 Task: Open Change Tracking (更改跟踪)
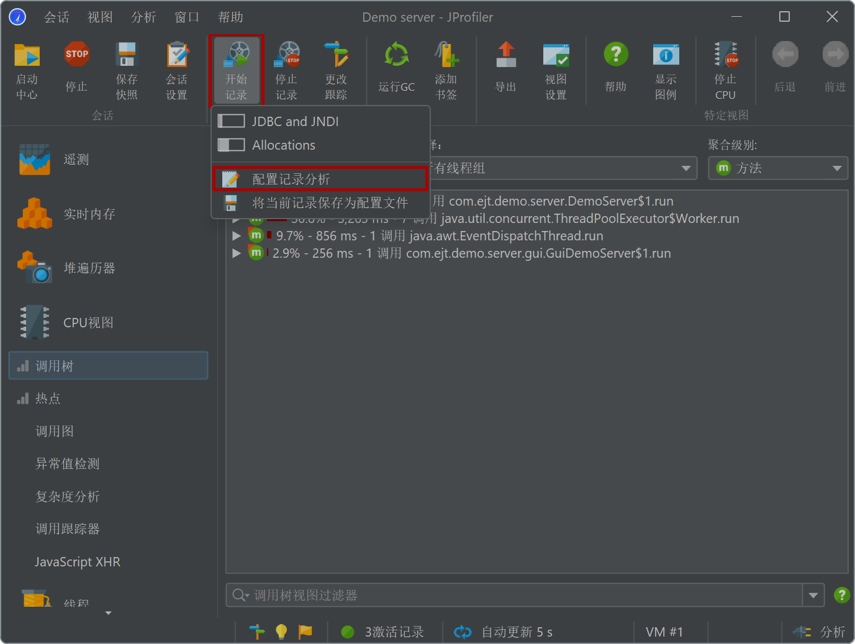tap(337, 71)
